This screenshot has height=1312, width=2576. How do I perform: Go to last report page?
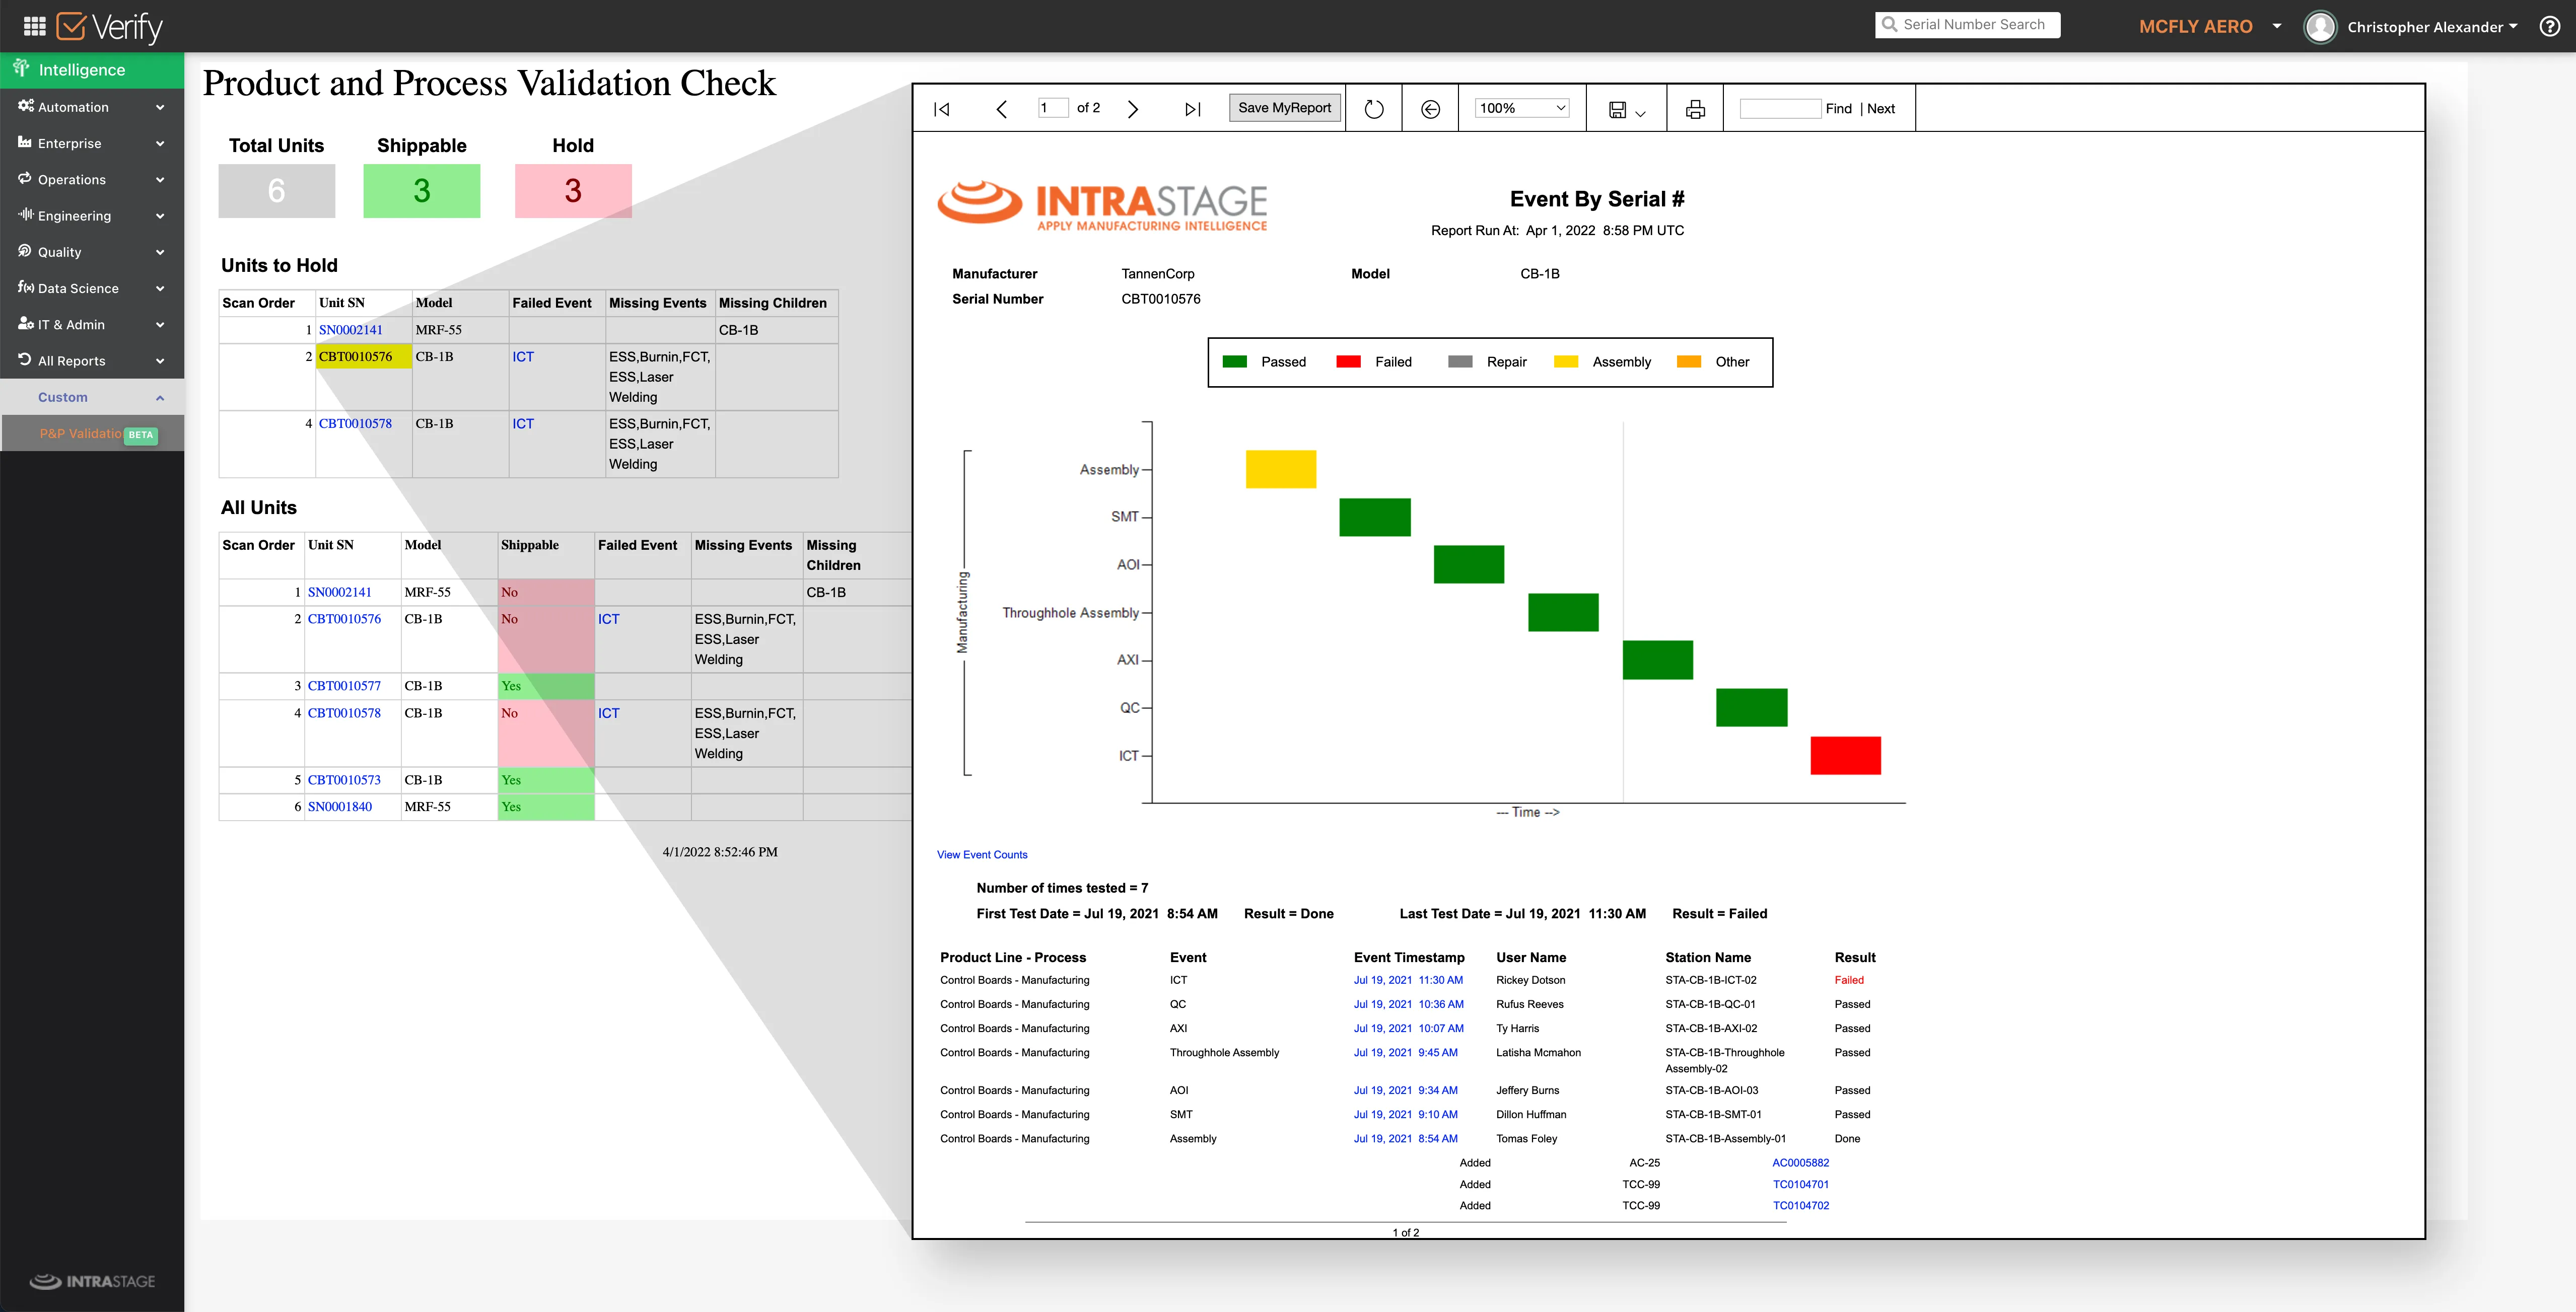pos(1192,109)
